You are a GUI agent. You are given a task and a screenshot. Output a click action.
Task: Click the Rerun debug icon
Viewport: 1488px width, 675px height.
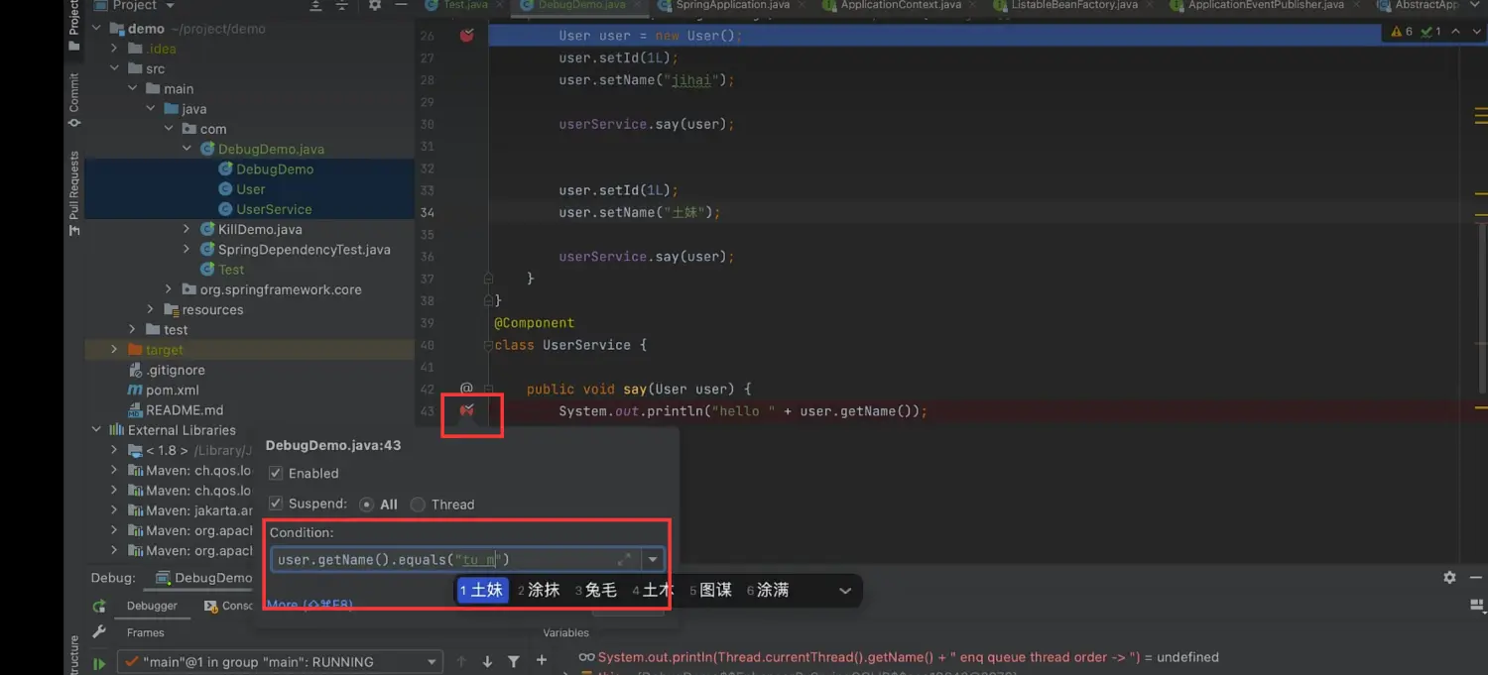(99, 606)
